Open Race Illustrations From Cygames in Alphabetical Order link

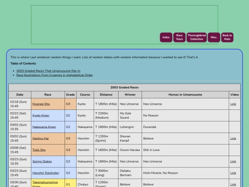pyautogui.click(x=54, y=75)
